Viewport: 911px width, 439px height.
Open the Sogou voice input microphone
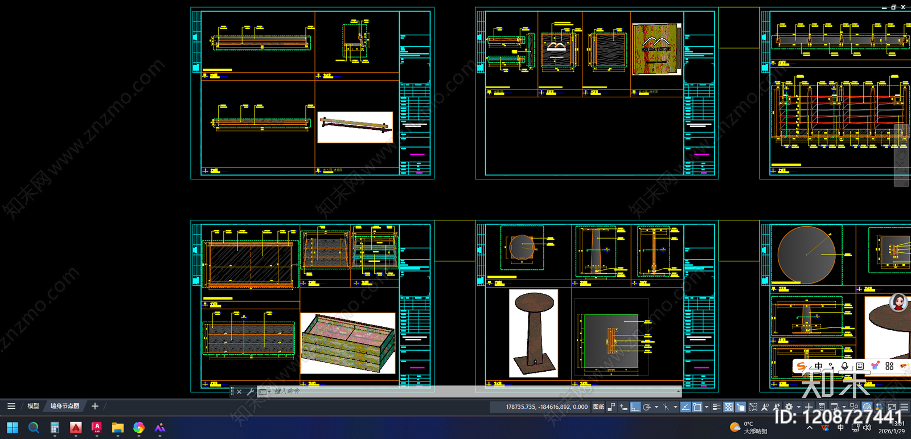click(845, 366)
